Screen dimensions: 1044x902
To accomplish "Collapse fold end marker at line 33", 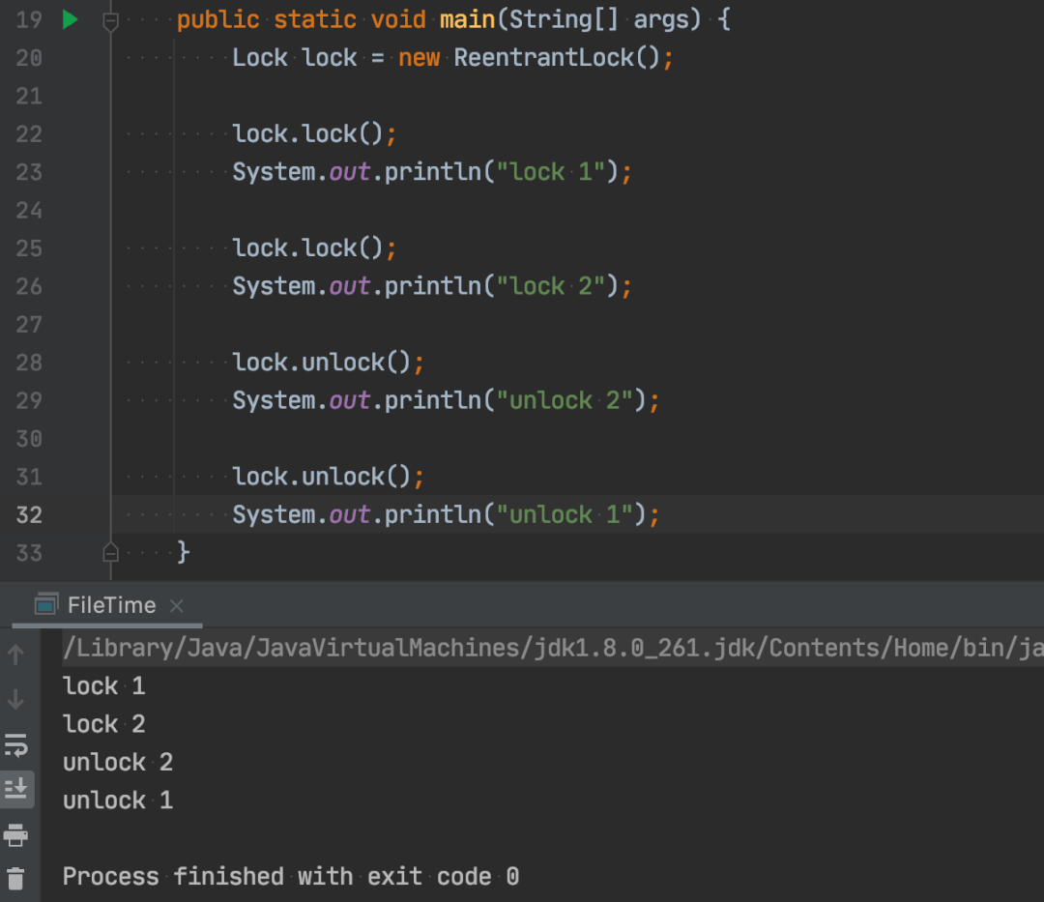I will point(110,553).
